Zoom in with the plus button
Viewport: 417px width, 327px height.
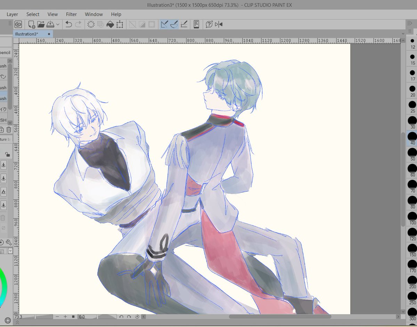click(65, 317)
